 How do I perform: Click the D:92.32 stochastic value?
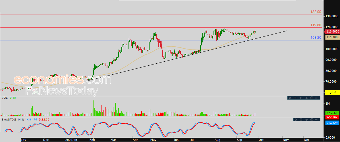tap(44, 119)
